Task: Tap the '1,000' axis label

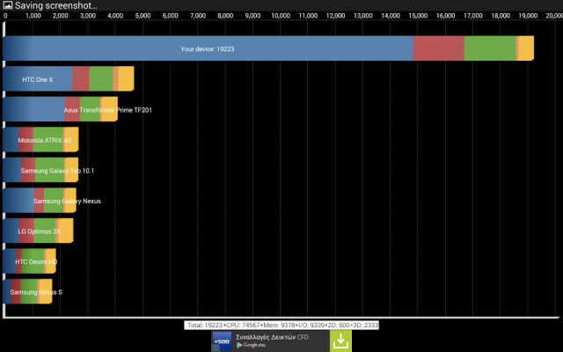Action: 33,16
